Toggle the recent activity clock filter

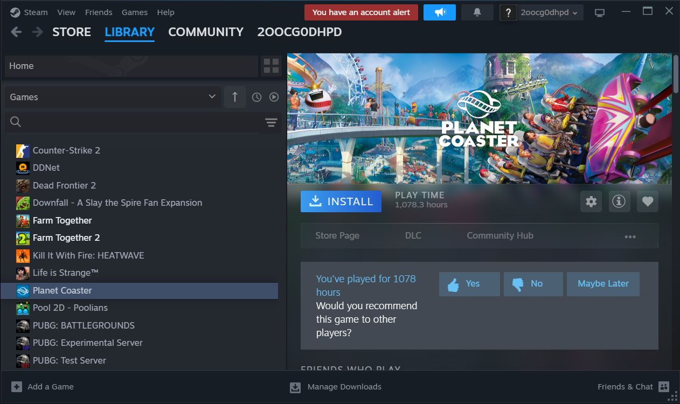257,97
